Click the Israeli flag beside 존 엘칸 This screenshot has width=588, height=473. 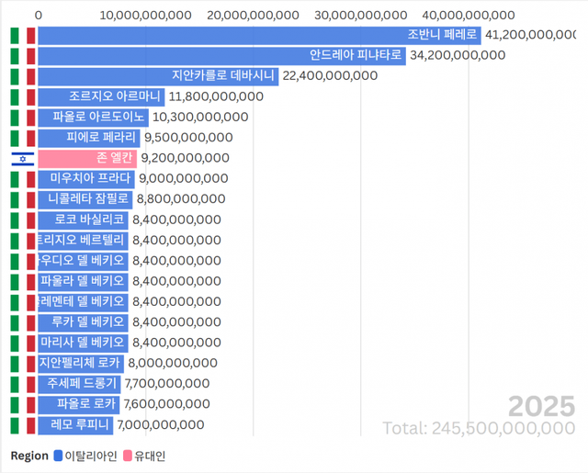(x=23, y=158)
